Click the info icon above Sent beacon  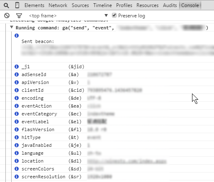click(x=17, y=36)
